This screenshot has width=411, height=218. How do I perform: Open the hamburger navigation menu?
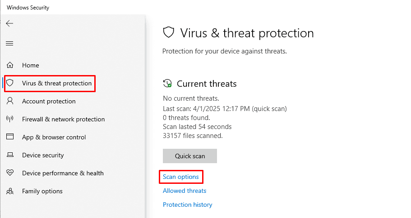point(9,43)
